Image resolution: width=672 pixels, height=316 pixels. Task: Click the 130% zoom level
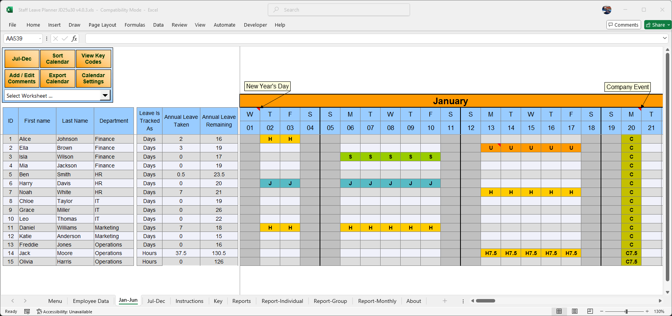(659, 311)
